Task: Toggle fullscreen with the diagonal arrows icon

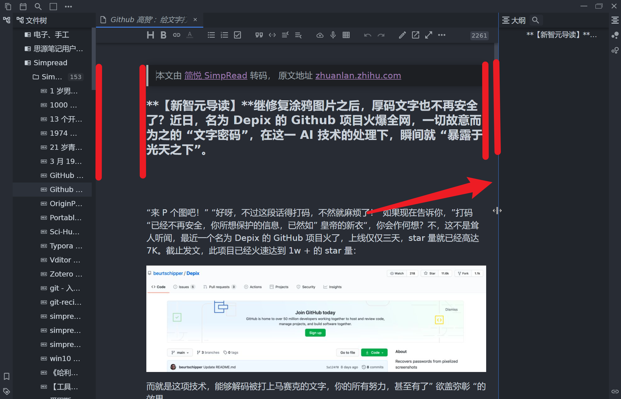Action: click(x=429, y=35)
